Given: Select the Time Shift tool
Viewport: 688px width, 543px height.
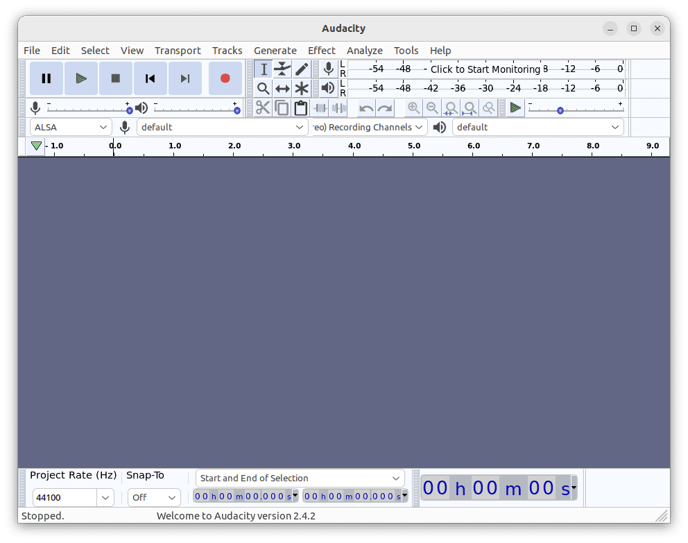Looking at the screenshot, I should (x=282, y=88).
